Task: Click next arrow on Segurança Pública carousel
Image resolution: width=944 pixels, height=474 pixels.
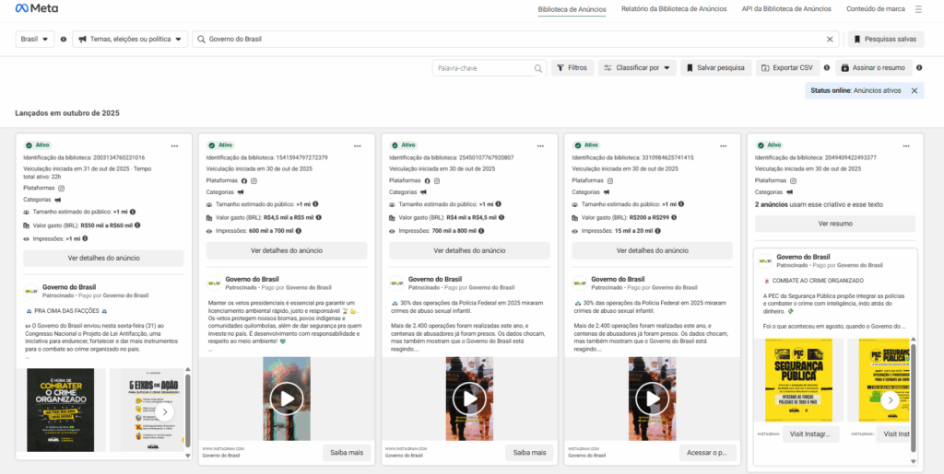Action: point(890,400)
